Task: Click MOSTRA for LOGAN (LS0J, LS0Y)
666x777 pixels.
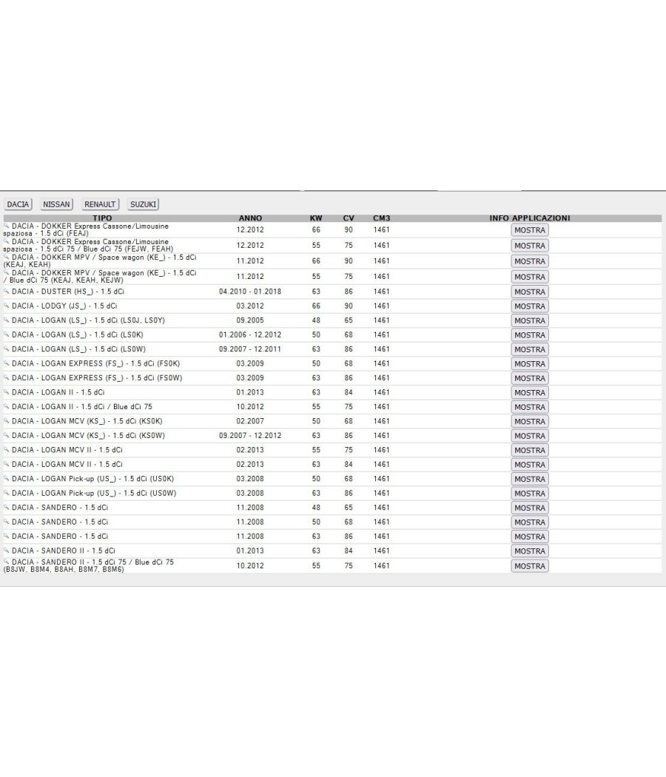Action: [x=530, y=320]
